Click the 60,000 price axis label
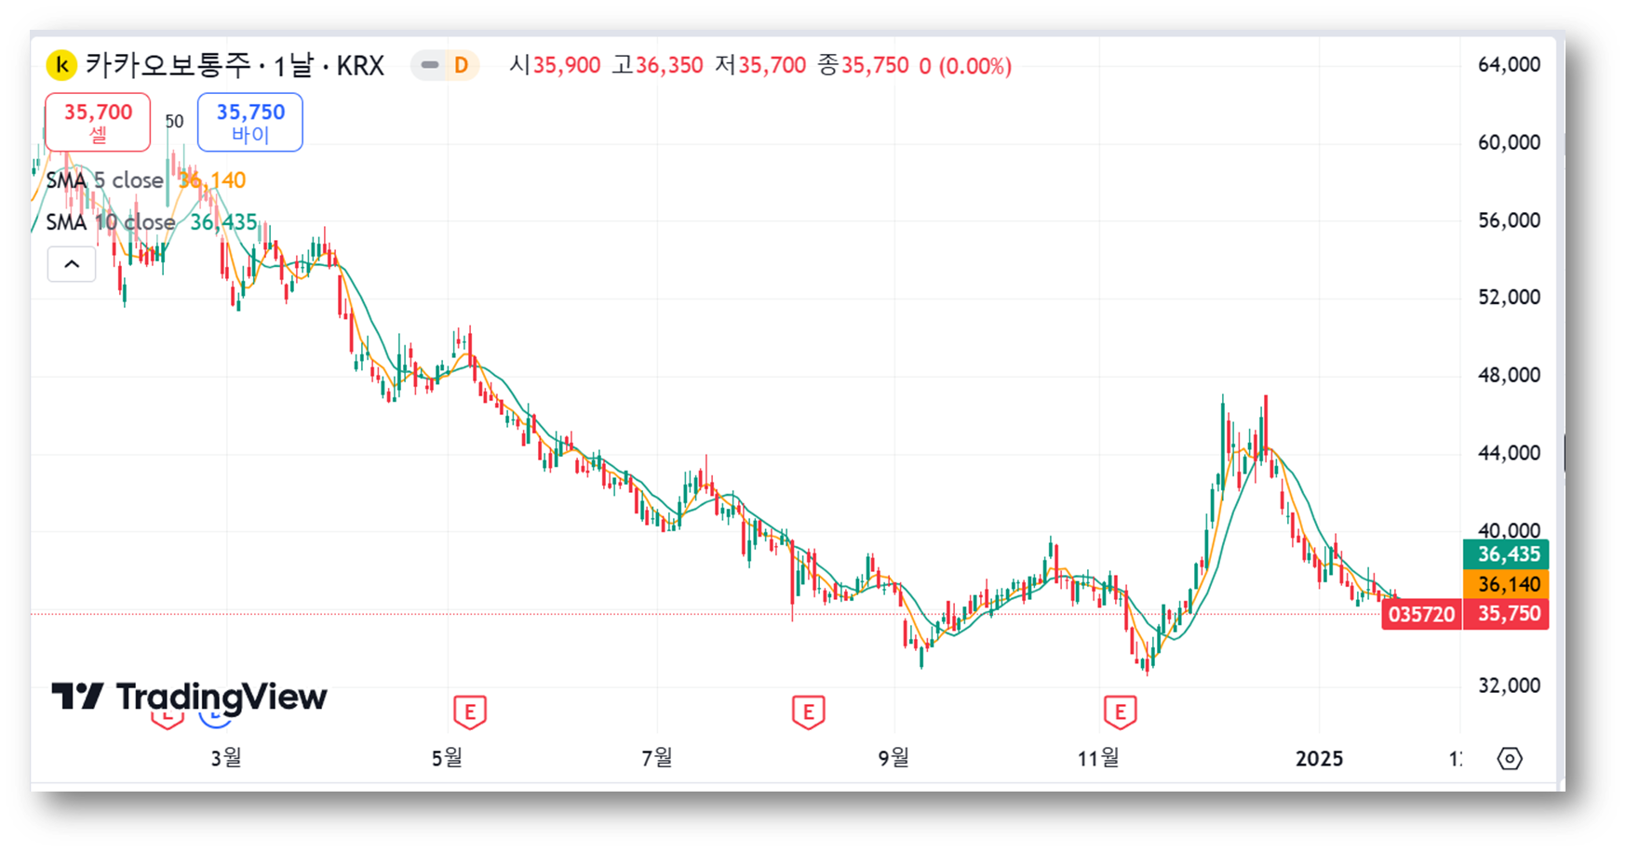The width and height of the screenshot is (1626, 852). tap(1509, 142)
